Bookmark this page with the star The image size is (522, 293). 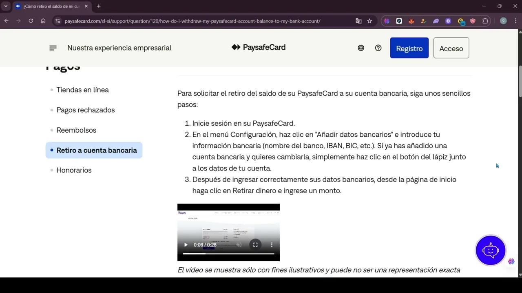click(x=369, y=21)
